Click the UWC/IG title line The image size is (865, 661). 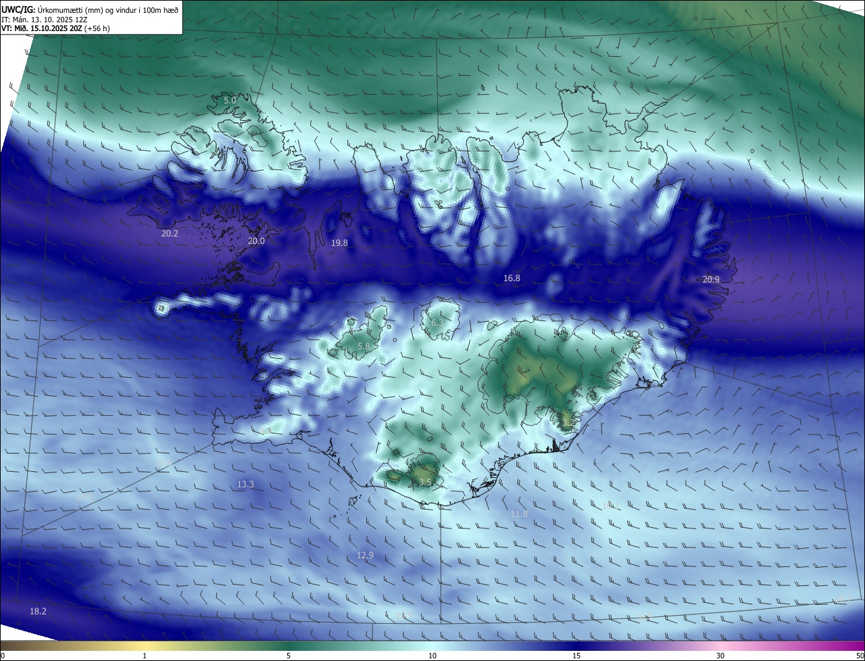coord(90,10)
